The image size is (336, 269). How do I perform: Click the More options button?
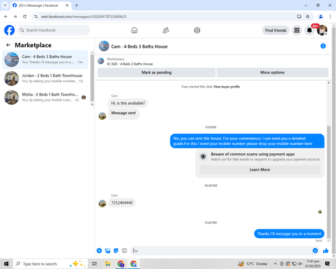tap(272, 73)
